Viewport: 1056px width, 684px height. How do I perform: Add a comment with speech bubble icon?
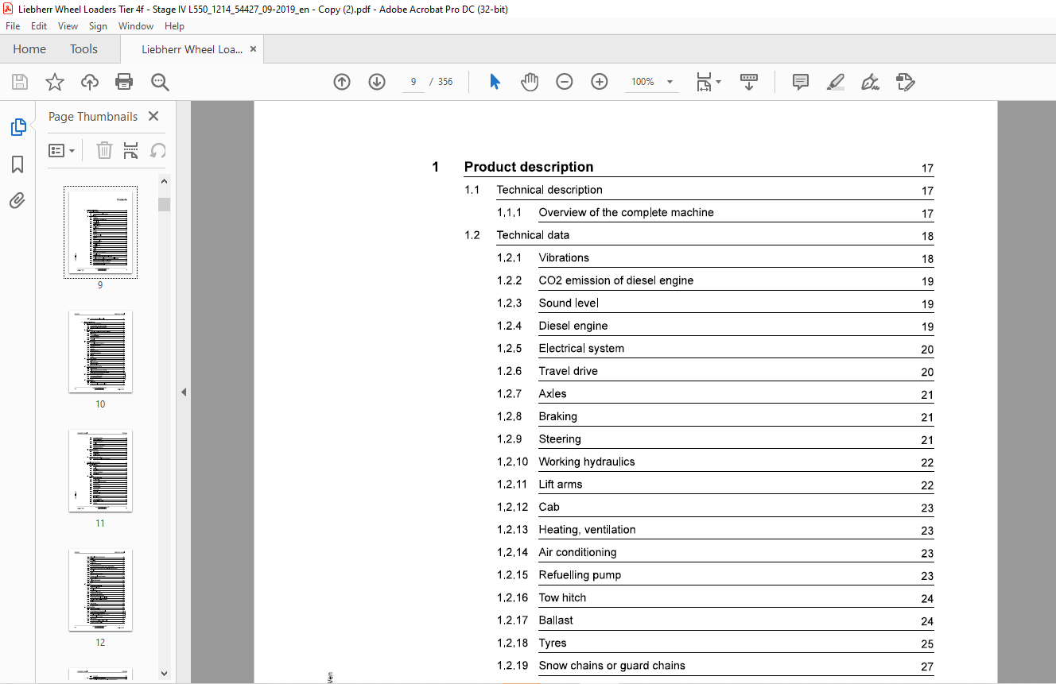pos(801,82)
